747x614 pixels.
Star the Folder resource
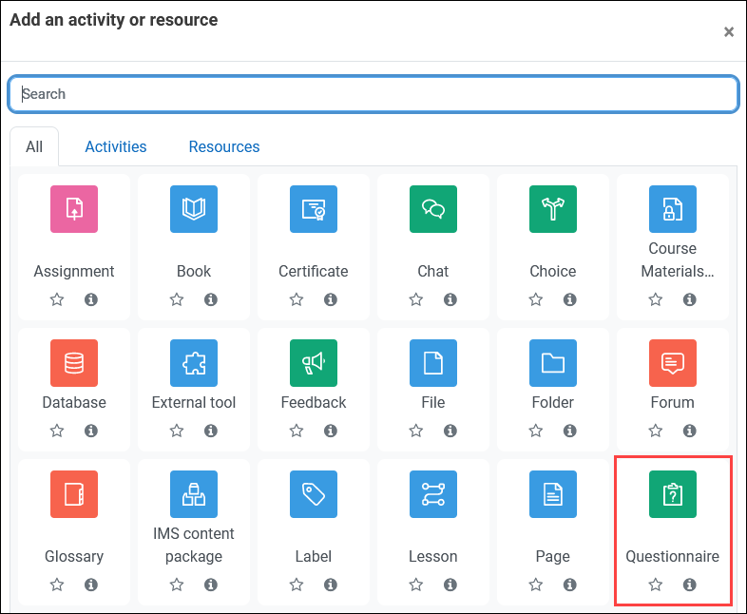[536, 431]
